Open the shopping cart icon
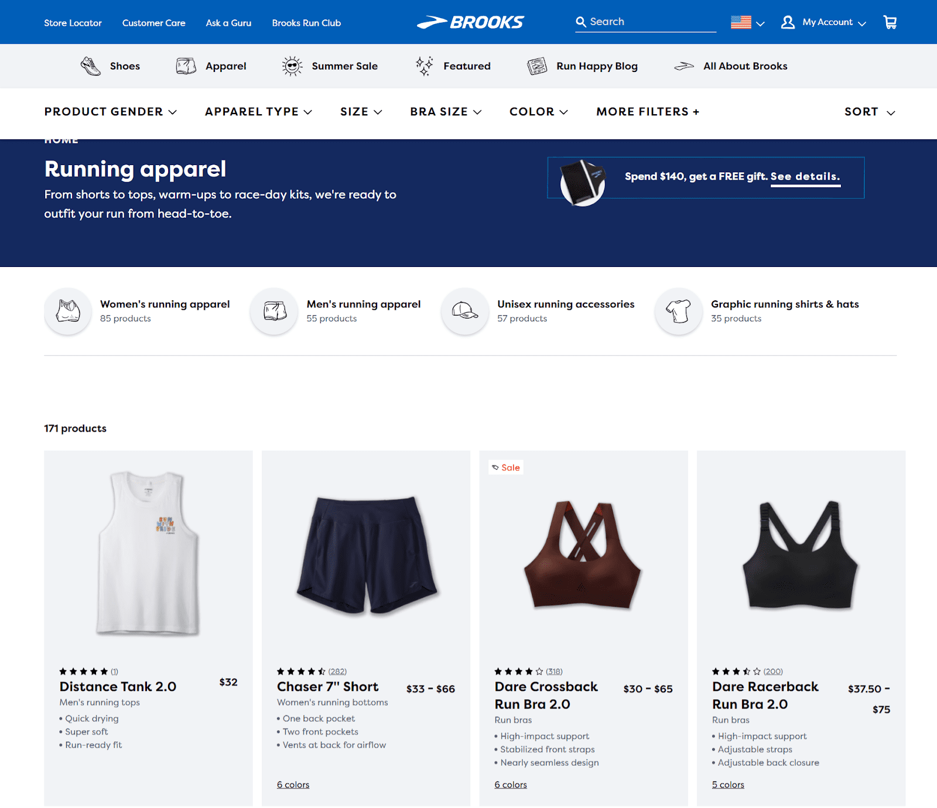This screenshot has width=937, height=808. [890, 22]
